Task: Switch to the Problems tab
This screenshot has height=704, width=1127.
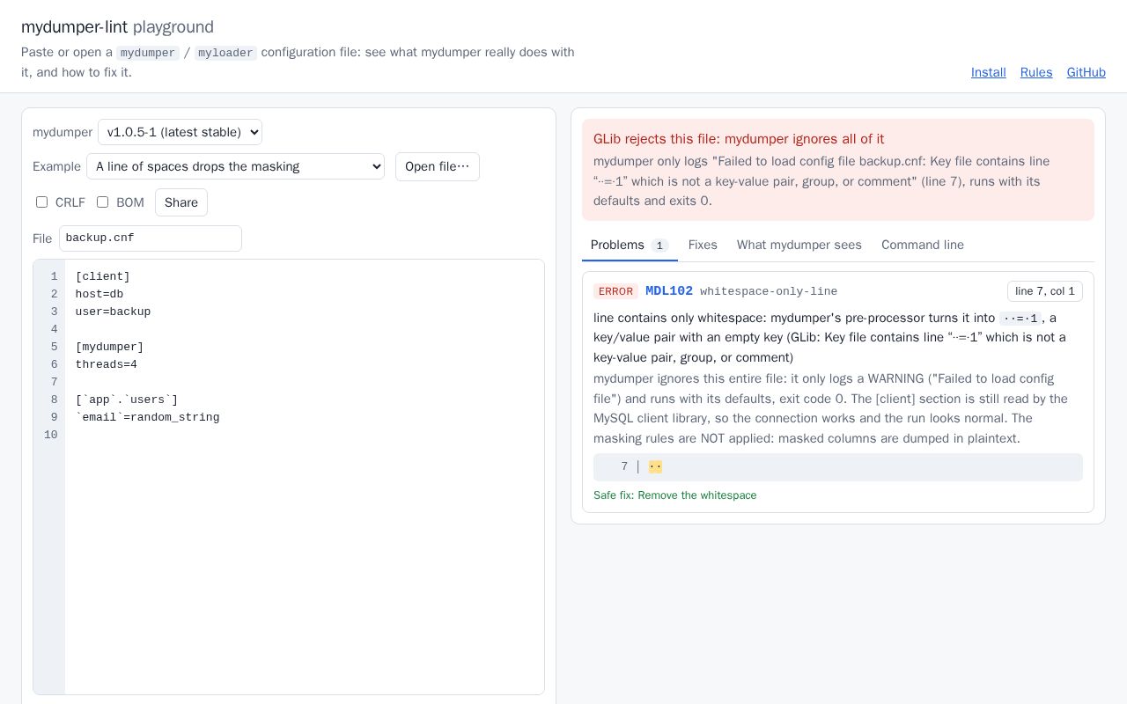Action: [630, 245]
